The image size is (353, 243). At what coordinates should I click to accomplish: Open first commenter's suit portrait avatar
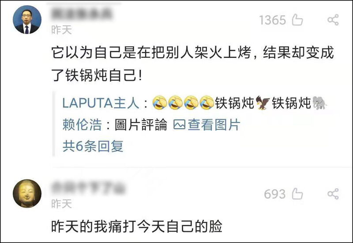click(x=27, y=20)
